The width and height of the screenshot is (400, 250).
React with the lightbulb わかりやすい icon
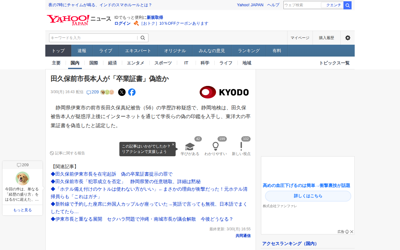tap(216, 147)
